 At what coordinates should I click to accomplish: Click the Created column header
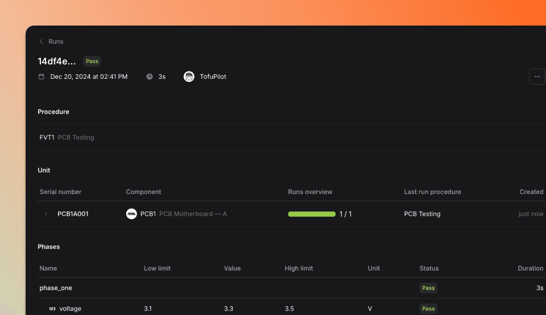(531, 192)
